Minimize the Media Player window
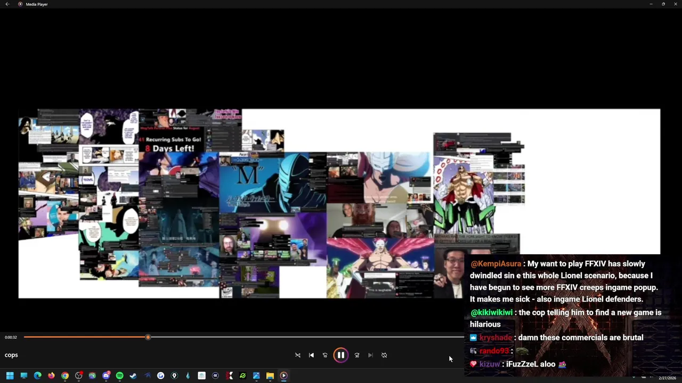 [651, 4]
